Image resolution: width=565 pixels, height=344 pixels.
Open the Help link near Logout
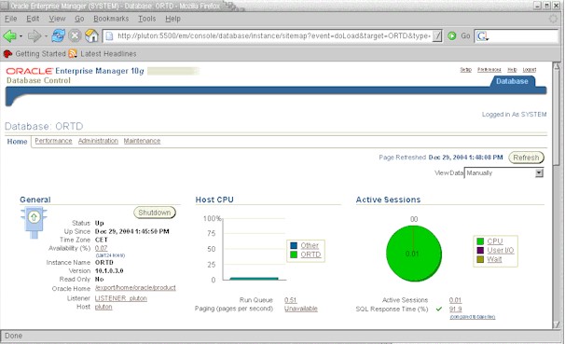[512, 70]
